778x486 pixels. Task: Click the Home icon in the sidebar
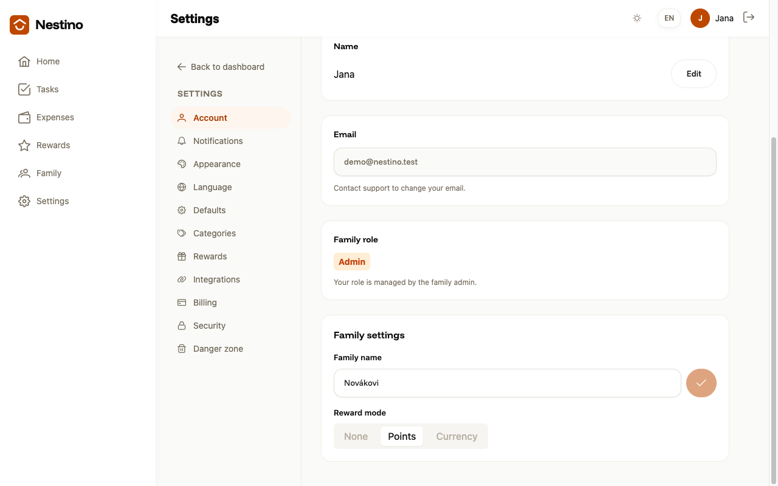click(x=24, y=61)
